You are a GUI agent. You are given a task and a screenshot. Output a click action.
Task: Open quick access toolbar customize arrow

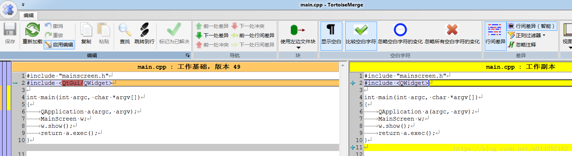click(23, 5)
